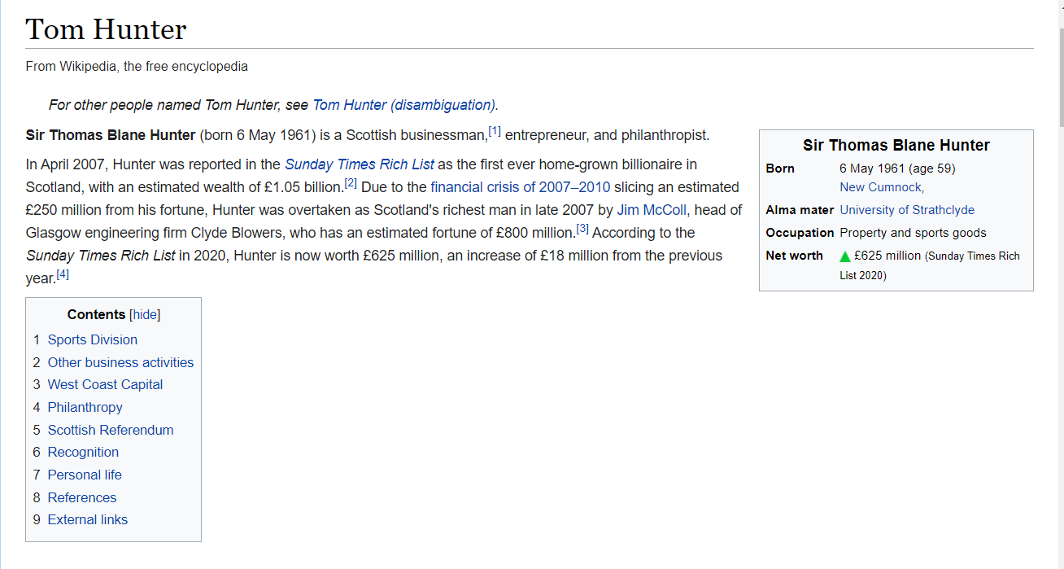Click '6 May 1961 (age 59)' text
Screen dimensions: 1064x569
[898, 169]
